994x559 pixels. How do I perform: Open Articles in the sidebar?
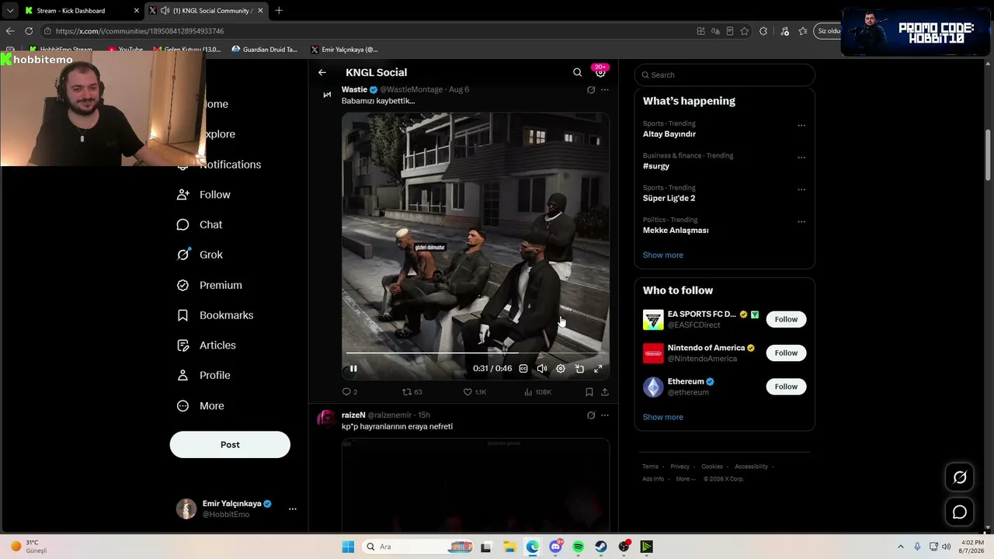click(x=207, y=345)
